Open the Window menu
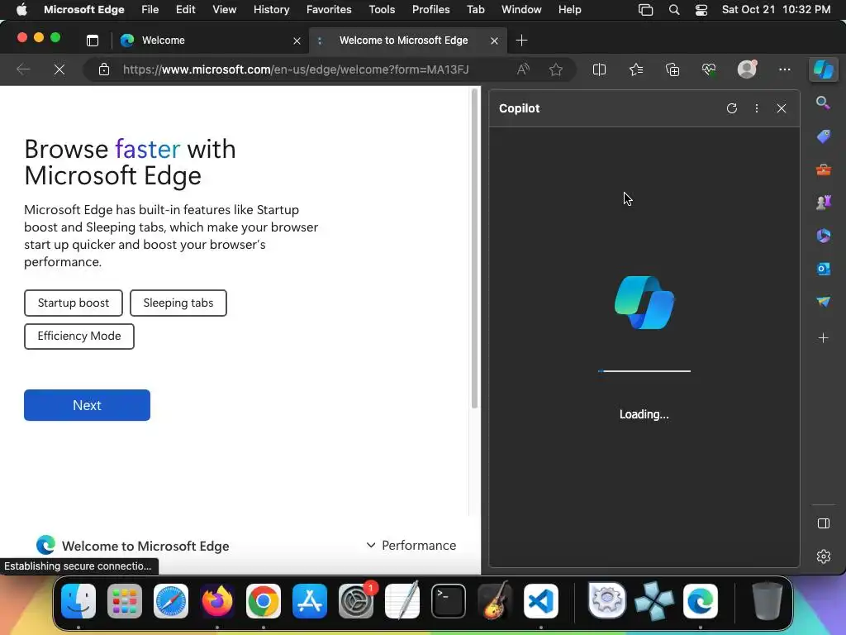 pos(521,10)
